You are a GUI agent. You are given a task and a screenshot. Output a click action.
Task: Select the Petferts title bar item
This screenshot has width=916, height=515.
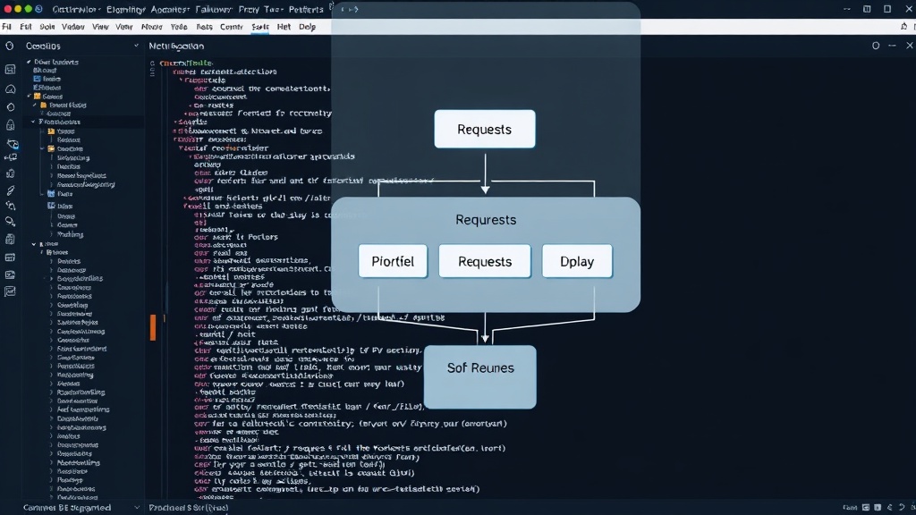[x=306, y=9]
